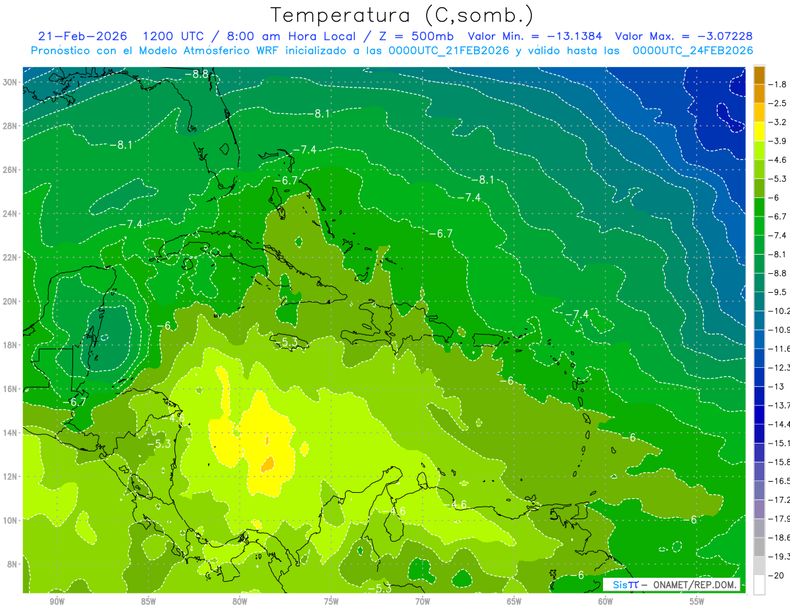The image size is (790, 610).
Task: Pick the purple swatch between -17.2 and -17.9
Action: point(759,509)
